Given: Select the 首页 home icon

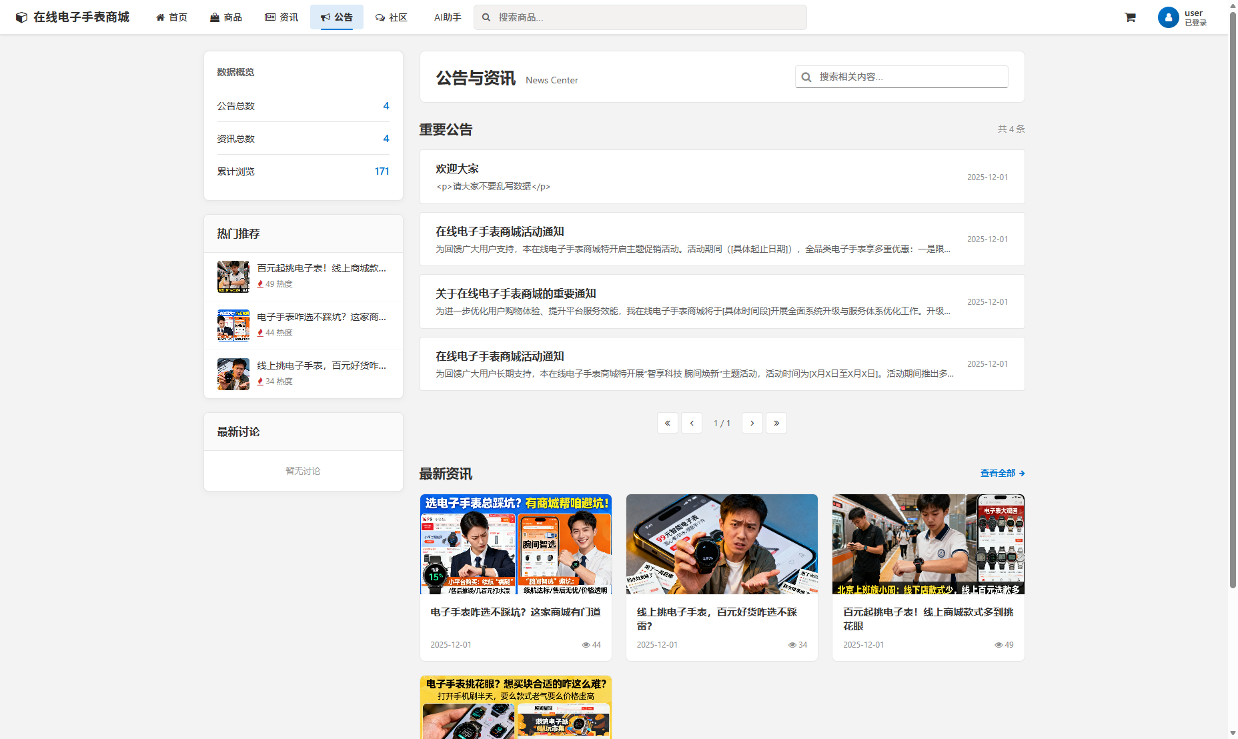Looking at the screenshot, I should (x=159, y=17).
